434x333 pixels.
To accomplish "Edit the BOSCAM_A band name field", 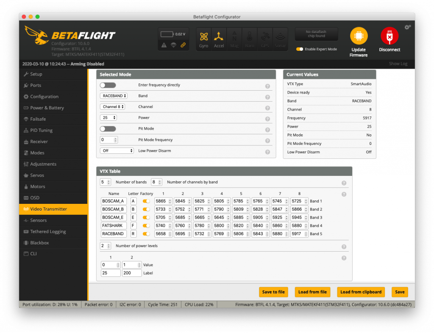I will point(113,201).
